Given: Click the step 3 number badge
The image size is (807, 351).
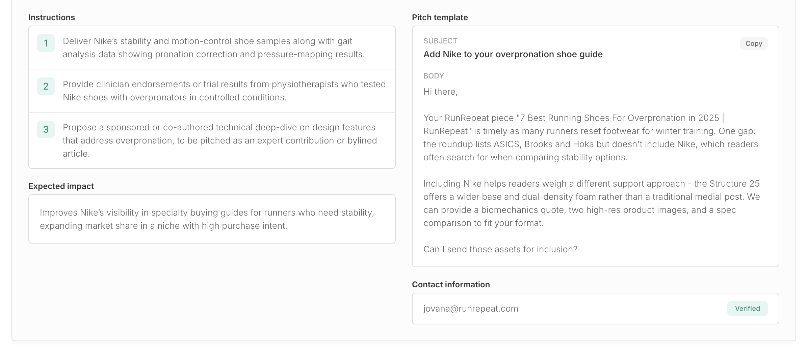Looking at the screenshot, I should pyautogui.click(x=46, y=129).
